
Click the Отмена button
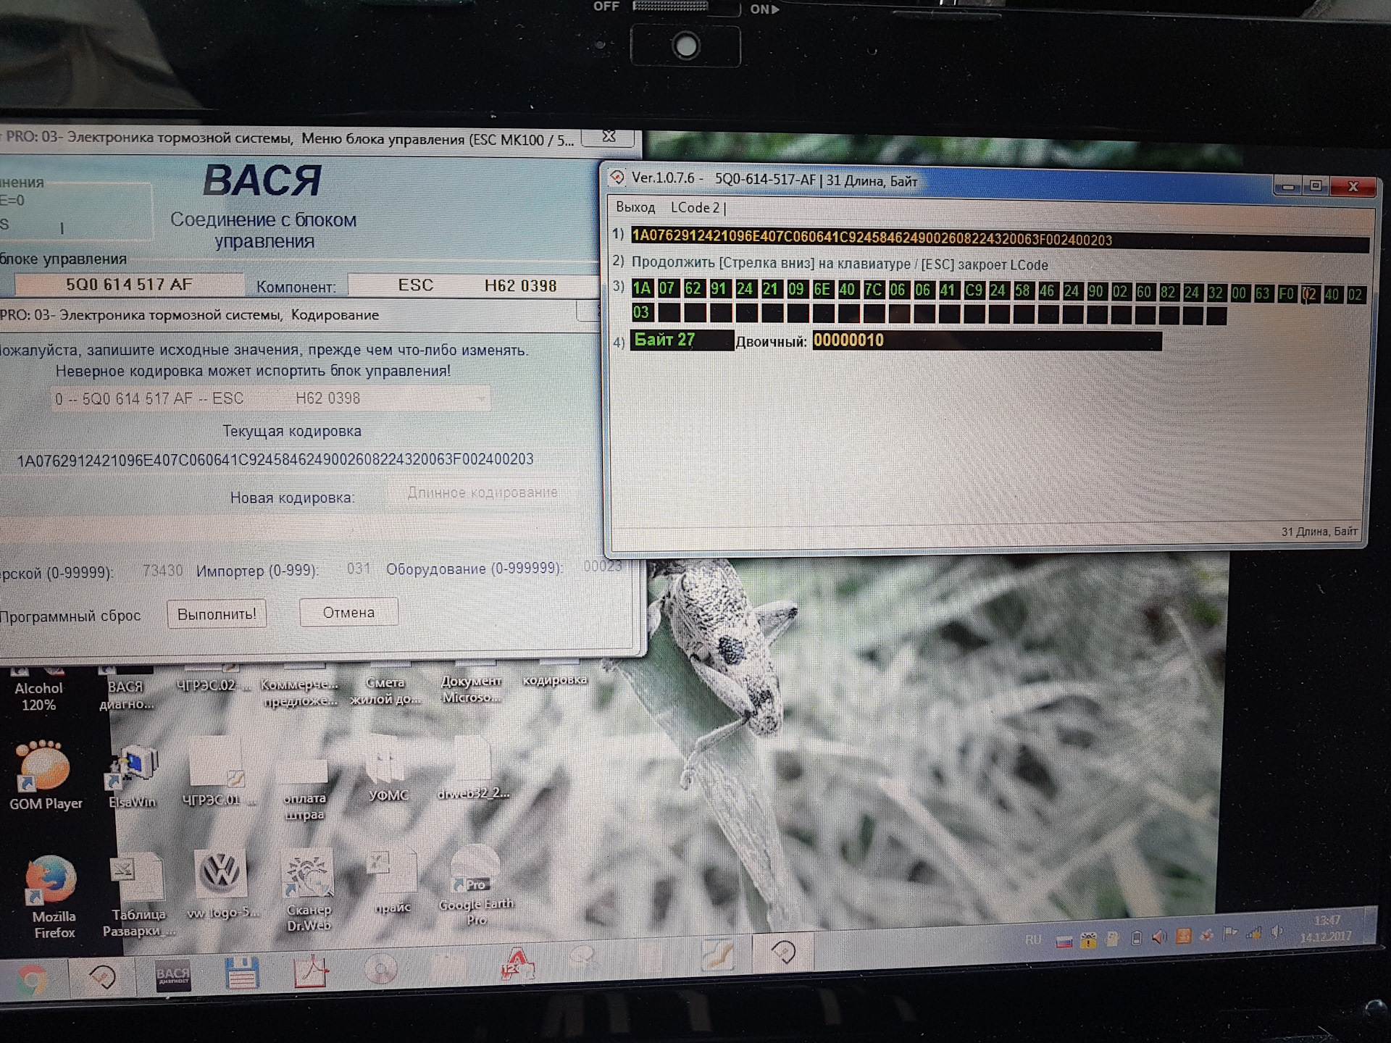point(348,613)
